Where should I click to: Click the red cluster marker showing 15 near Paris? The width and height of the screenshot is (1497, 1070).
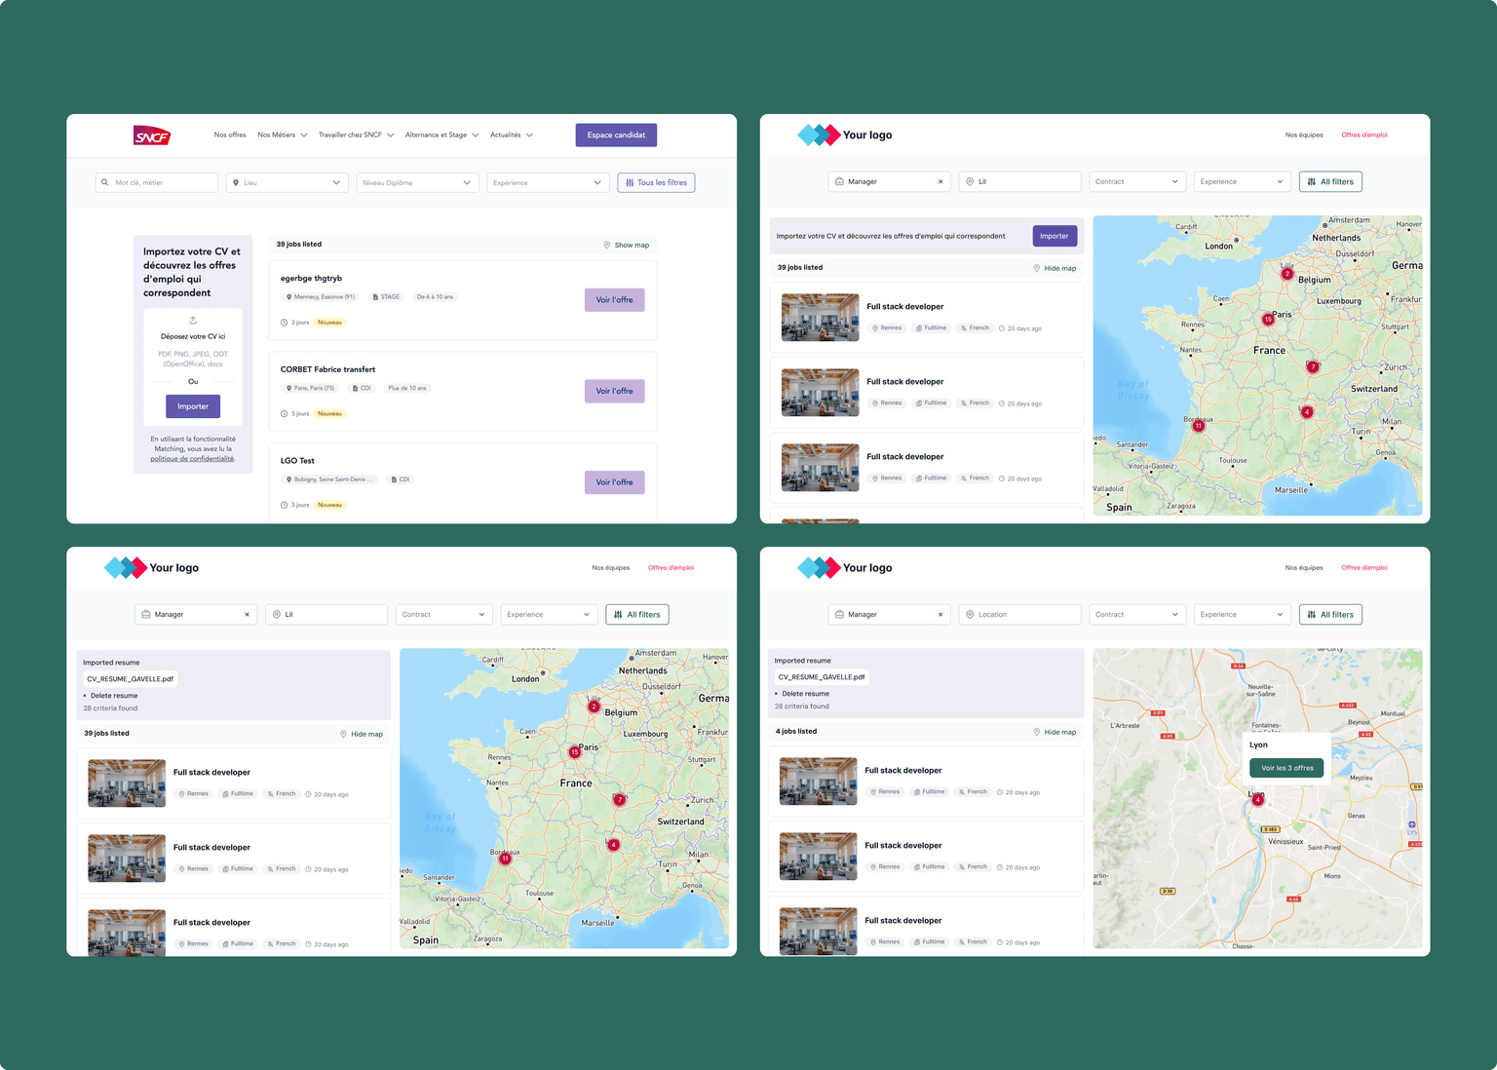(1267, 319)
